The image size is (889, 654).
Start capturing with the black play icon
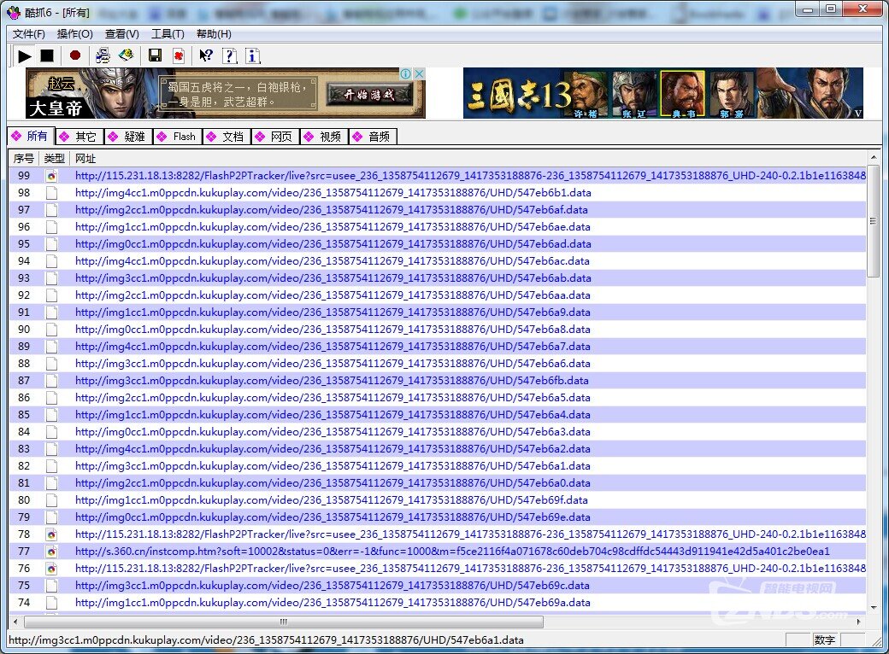coord(25,55)
